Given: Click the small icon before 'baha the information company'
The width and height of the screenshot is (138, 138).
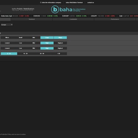Looking at the screenshot, I should click(40, 3).
